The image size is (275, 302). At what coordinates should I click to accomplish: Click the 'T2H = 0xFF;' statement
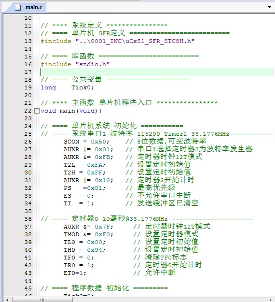coord(84,173)
